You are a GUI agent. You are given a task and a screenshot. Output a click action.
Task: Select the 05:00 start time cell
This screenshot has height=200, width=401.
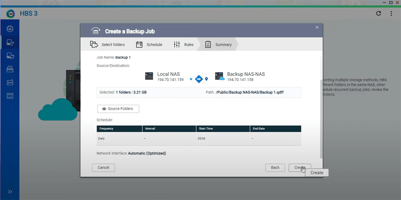coord(202,138)
